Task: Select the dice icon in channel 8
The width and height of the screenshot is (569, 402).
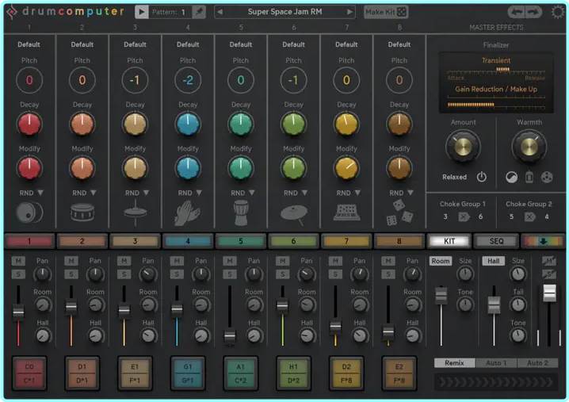Action: pos(399,213)
